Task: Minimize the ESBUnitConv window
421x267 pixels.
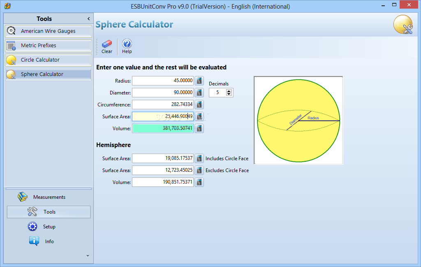Action: pos(383,5)
